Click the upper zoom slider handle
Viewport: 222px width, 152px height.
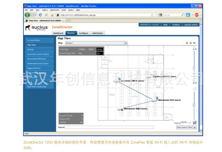(x=194, y=68)
